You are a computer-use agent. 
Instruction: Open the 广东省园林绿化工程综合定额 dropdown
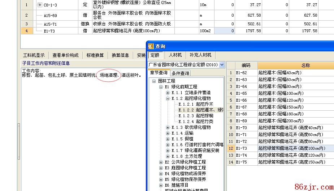[222, 65]
